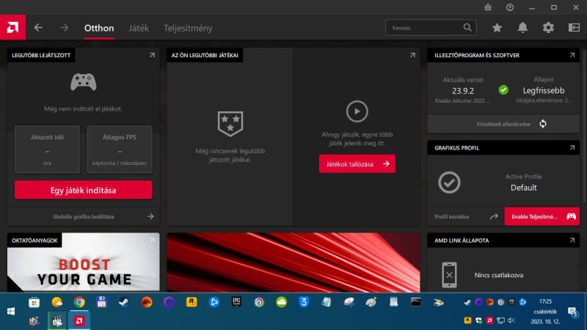Open favorites via the star icon

(497, 28)
